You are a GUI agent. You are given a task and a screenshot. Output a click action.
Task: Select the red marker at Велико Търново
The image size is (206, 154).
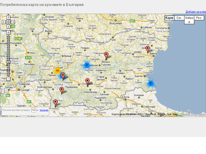point(106,56)
